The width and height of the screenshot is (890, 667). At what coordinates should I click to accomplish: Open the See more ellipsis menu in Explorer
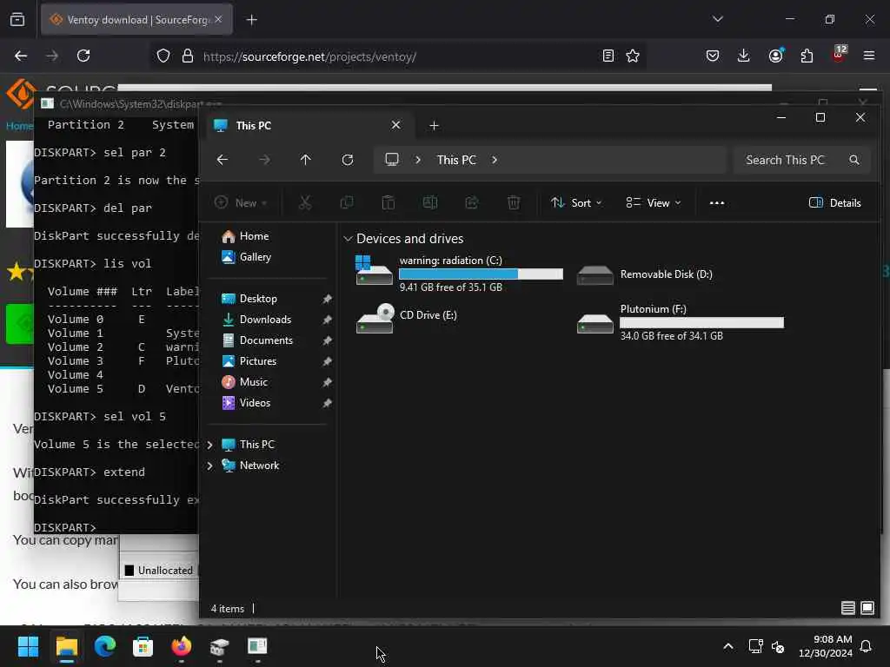[717, 202]
